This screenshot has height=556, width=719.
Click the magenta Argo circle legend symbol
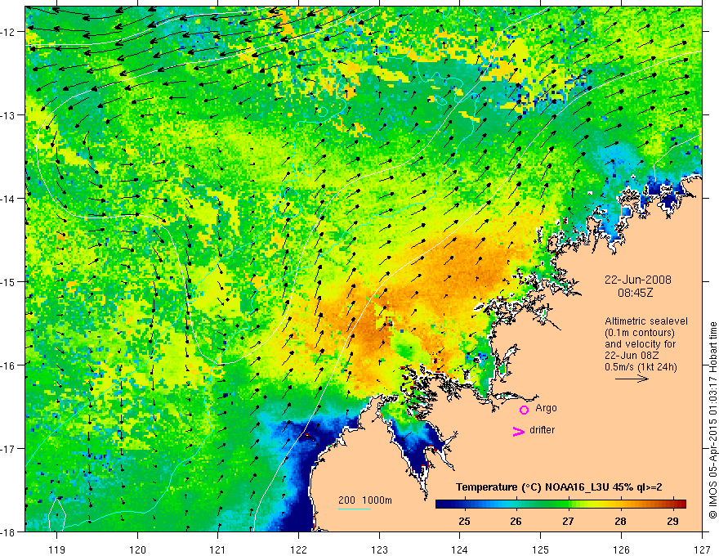coord(524,410)
